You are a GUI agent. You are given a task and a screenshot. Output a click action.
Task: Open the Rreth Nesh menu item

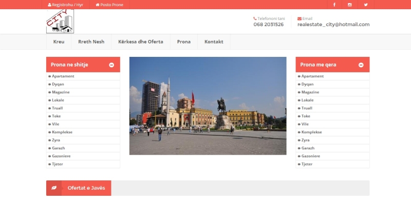pos(91,42)
